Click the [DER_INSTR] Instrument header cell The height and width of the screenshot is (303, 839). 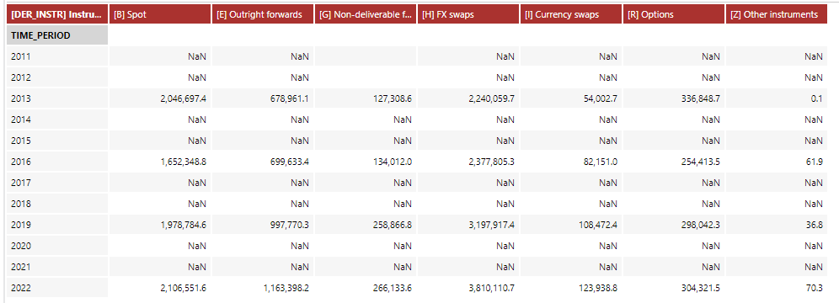56,14
